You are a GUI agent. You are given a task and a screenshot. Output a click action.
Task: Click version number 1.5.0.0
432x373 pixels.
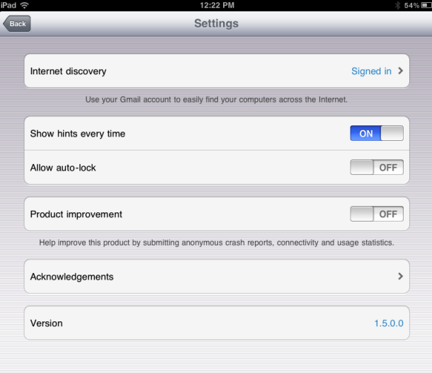[x=389, y=323]
